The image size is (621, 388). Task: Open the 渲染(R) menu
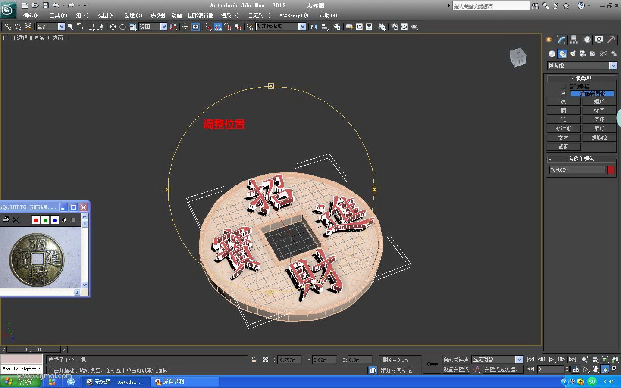(x=230, y=16)
